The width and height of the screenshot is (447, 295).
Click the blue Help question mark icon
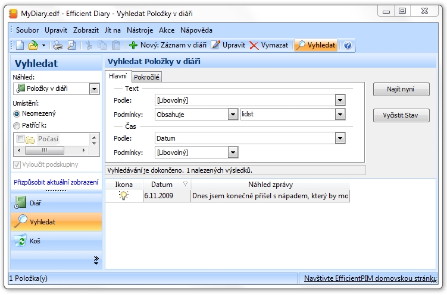pos(348,45)
